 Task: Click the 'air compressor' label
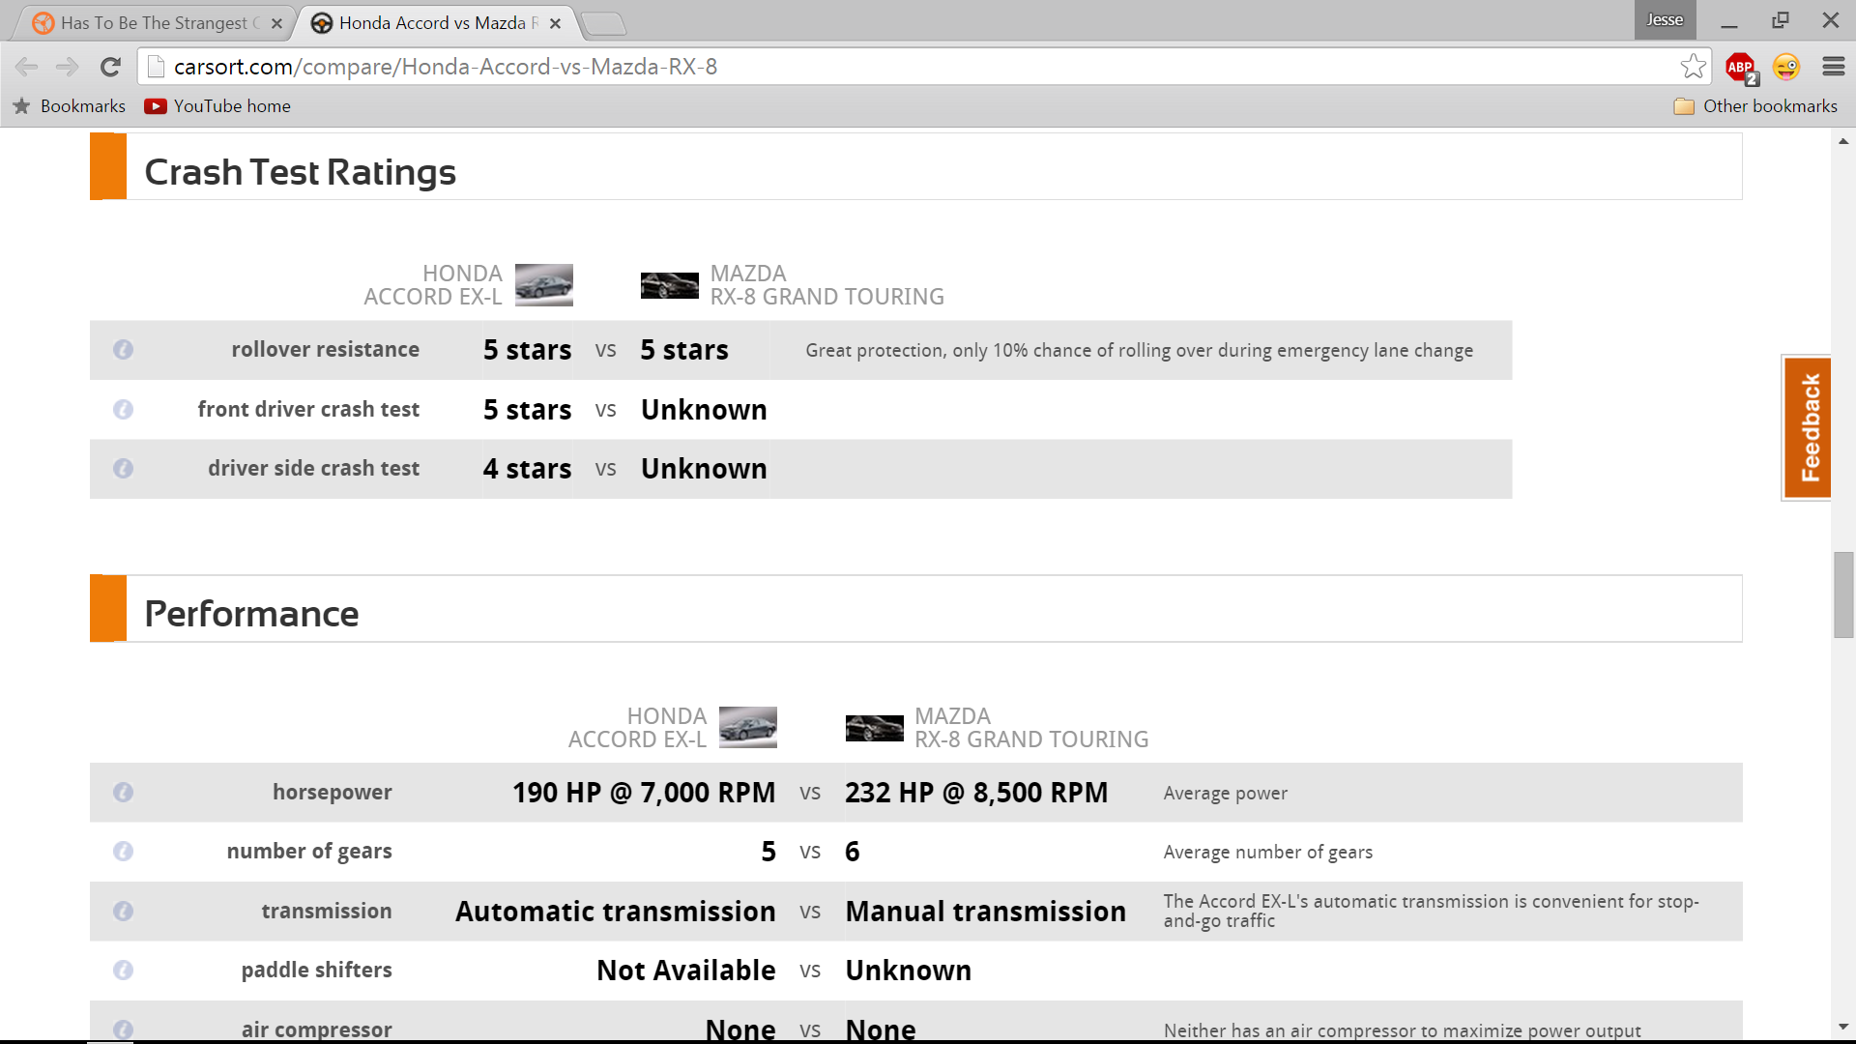(x=316, y=1029)
